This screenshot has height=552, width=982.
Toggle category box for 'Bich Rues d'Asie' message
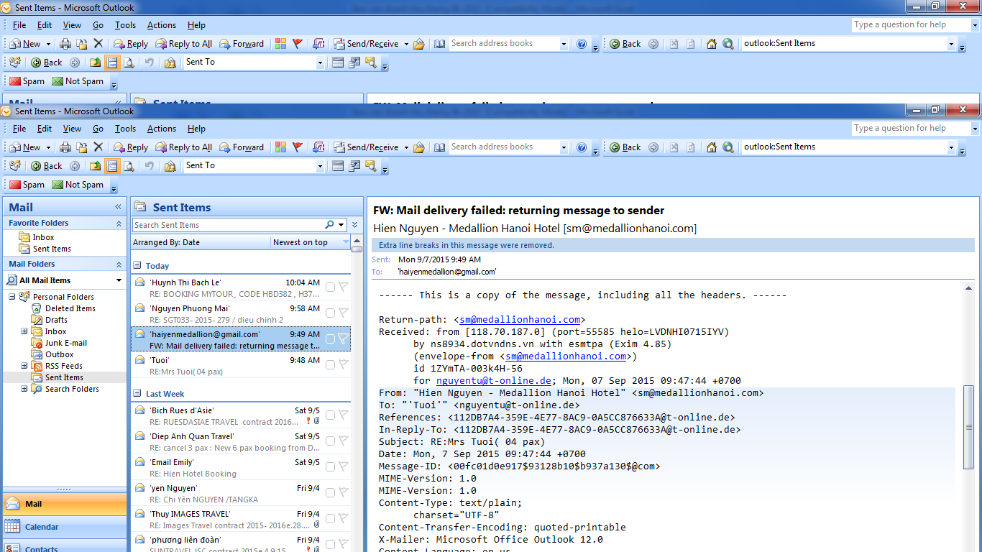[x=330, y=415]
